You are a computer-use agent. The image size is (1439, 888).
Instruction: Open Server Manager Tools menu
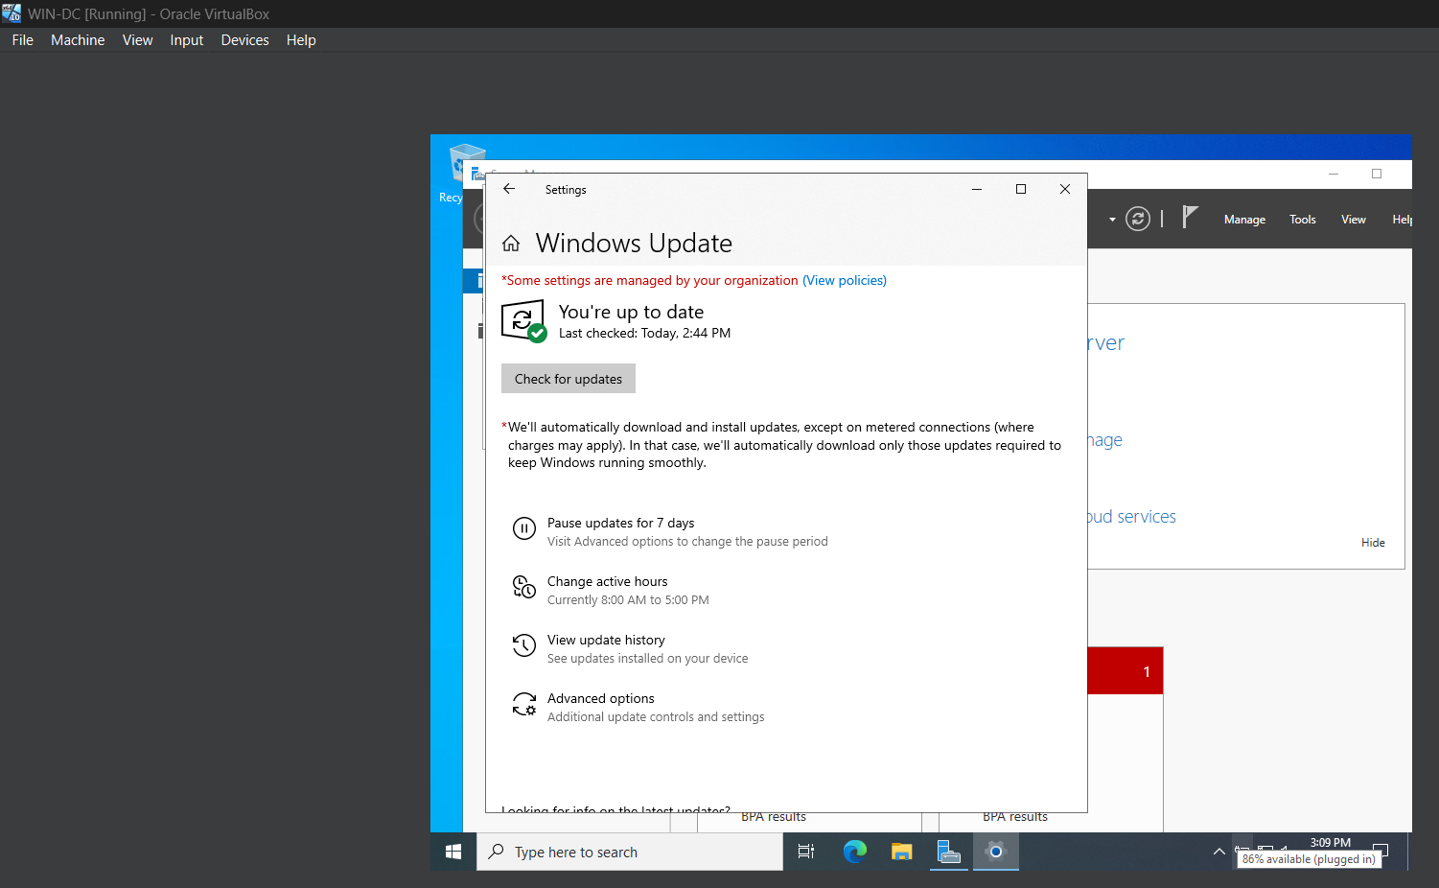point(1302,220)
